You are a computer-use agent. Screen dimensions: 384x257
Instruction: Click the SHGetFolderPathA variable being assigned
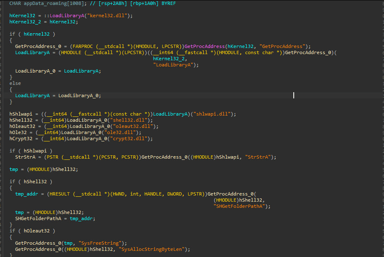pos(38,218)
